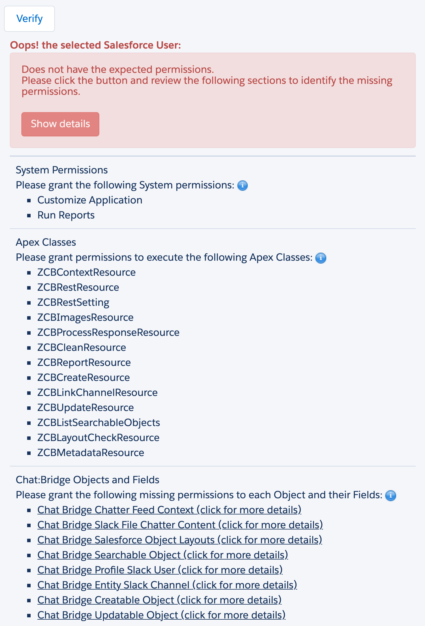The height and width of the screenshot is (626, 425).
Task: Select ZCBContextResource in the Apex Classes list
Action: click(x=86, y=272)
